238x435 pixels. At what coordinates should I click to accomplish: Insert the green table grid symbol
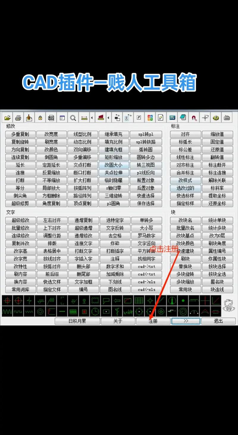(x=139, y=301)
